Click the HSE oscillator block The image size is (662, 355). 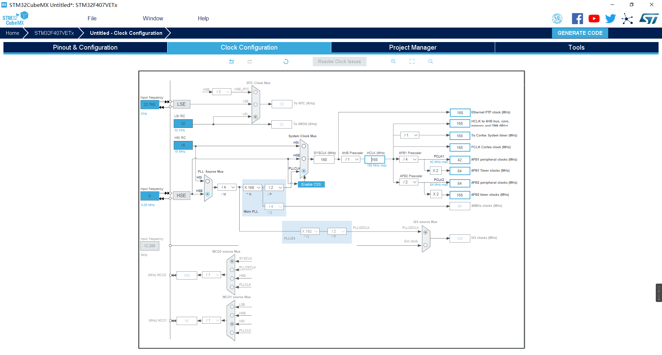click(181, 195)
